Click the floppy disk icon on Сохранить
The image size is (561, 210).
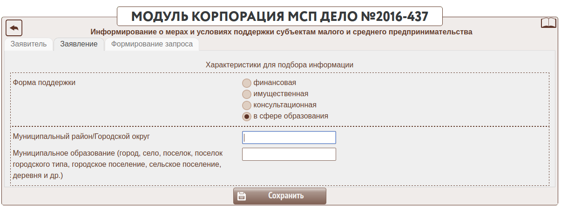tap(242, 196)
